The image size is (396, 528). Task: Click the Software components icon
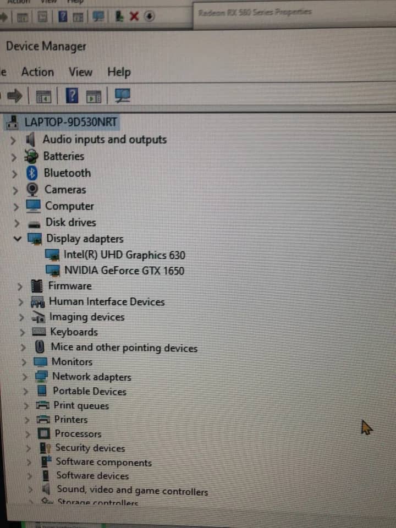pyautogui.click(x=46, y=461)
